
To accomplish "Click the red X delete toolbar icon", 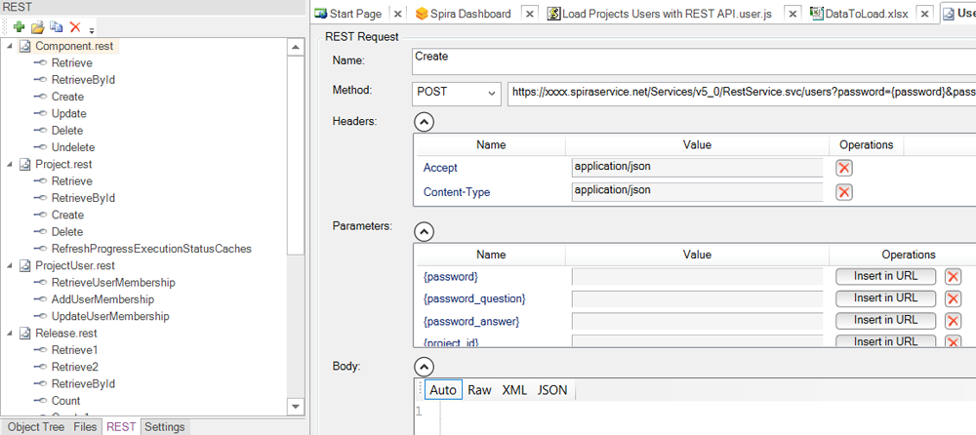I will pyautogui.click(x=74, y=27).
